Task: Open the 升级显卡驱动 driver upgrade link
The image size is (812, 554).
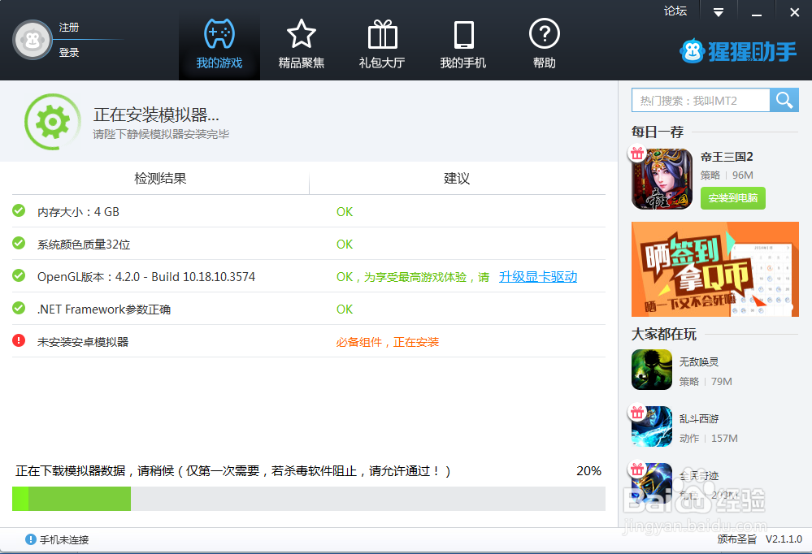Action: coord(537,276)
